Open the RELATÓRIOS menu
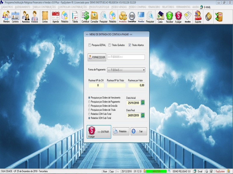This screenshot has height=174, width=233. click(168, 7)
